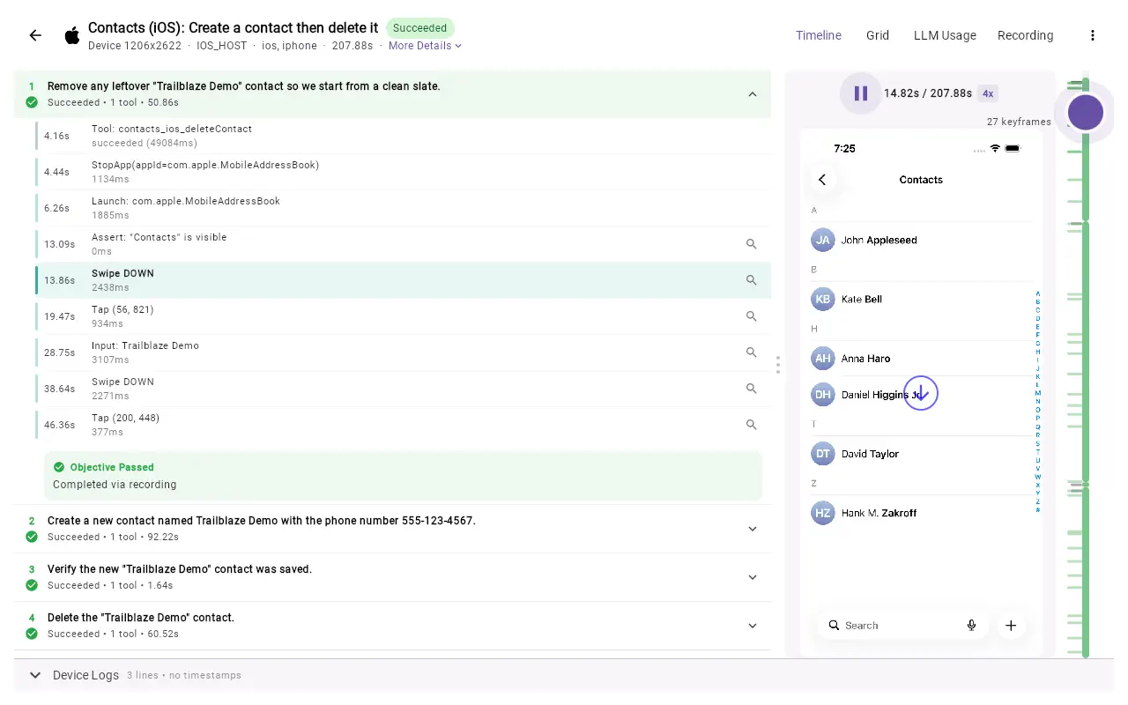
Task: Click the back arrow in the Contacts preview
Action: 822,180
